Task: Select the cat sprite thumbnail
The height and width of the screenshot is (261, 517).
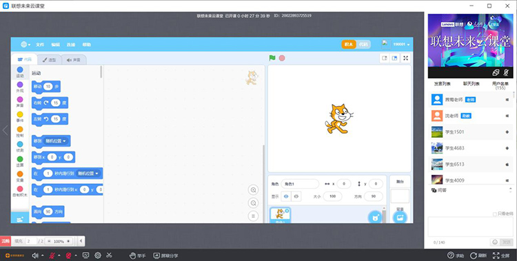Action: point(280,215)
